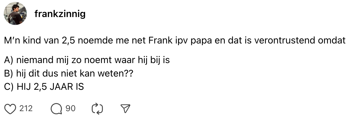Click the line "C) HIJ 2,5 JAAR IS"
Screen dimensions: 351x118
44,87
